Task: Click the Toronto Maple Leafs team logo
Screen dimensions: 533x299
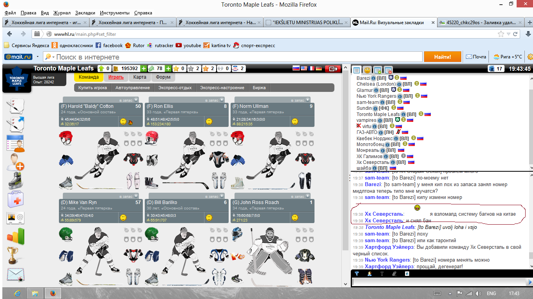Action: coord(17,78)
